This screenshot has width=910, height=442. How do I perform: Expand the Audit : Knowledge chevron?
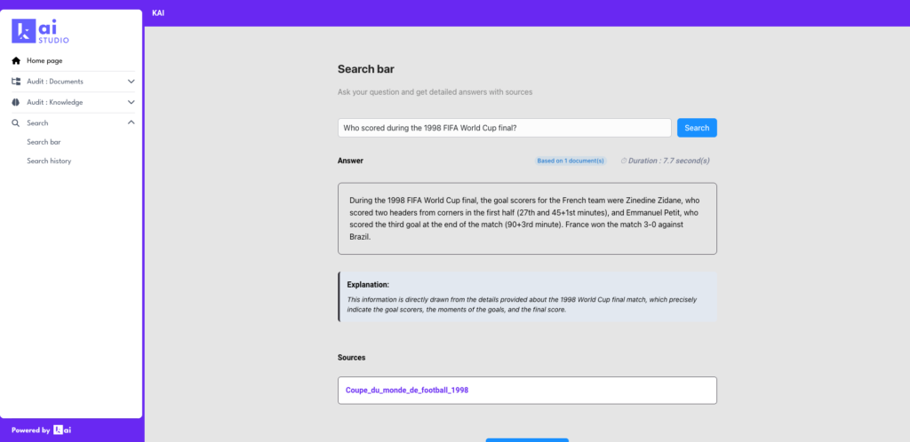[132, 102]
